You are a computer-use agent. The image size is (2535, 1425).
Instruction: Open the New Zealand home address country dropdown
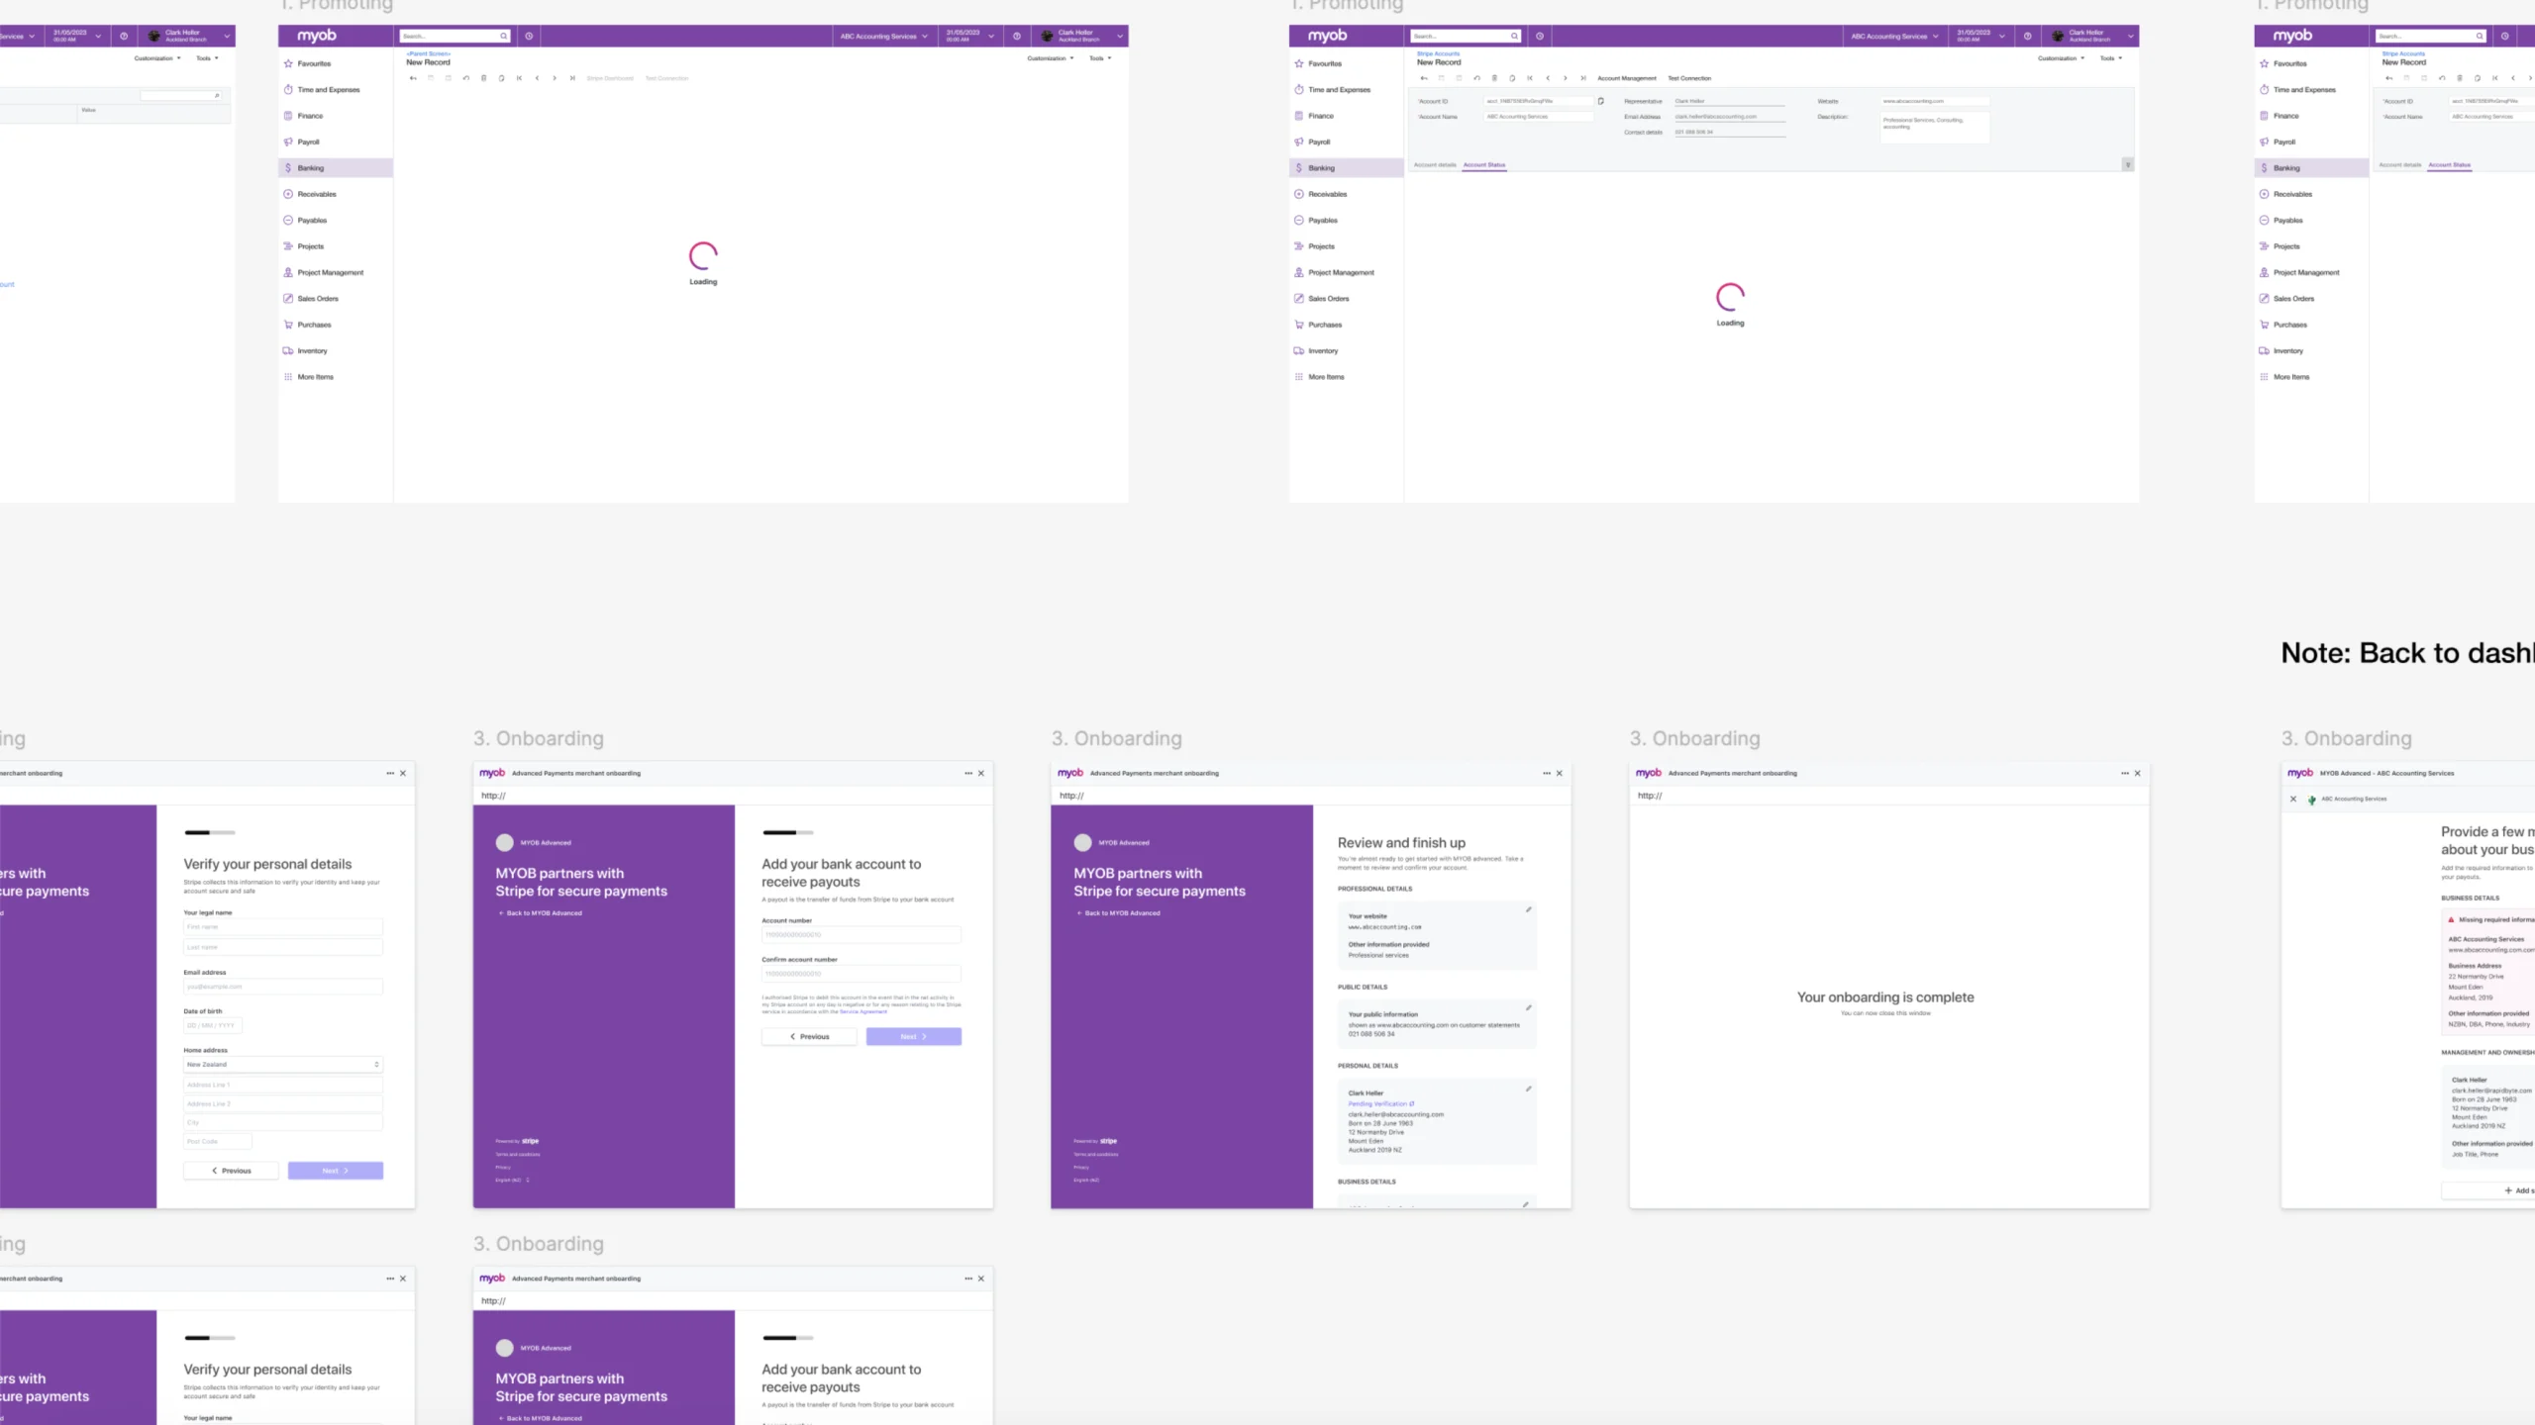coord(282,1065)
